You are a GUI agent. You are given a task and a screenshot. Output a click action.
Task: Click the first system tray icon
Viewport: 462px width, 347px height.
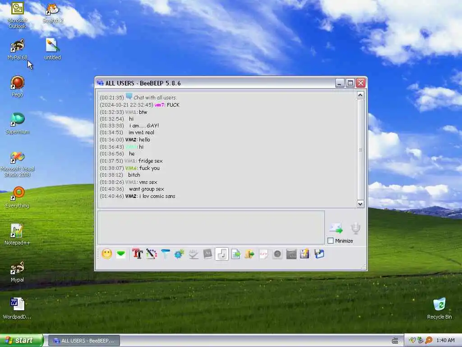412,341
